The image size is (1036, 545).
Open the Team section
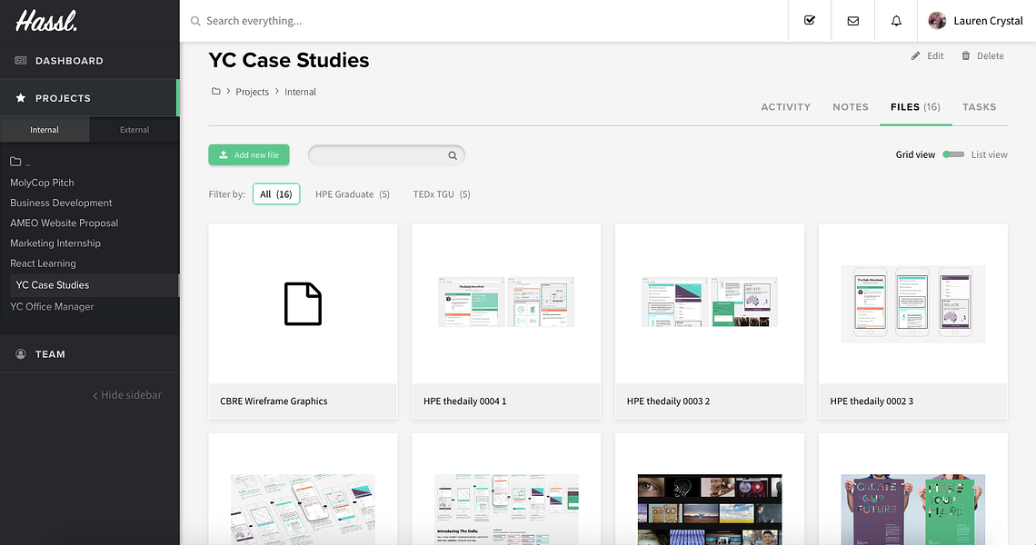click(89, 354)
